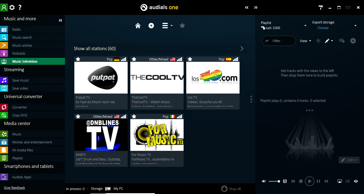Click the magic wand cleanup icon
Viewport: 364px width, 194px height.
point(318,41)
